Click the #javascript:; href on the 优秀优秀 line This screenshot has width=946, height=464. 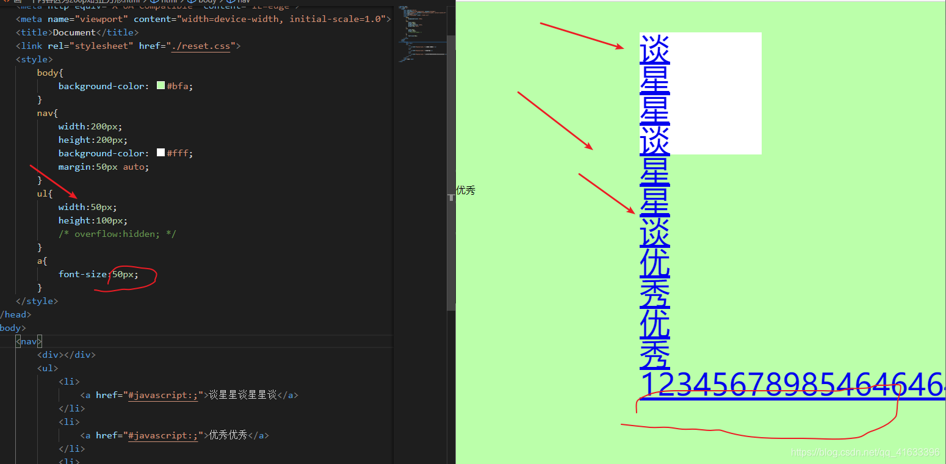(163, 435)
